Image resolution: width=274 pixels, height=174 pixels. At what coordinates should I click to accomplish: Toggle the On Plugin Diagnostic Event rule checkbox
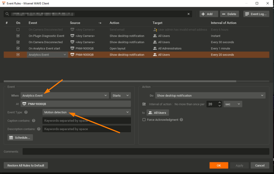point(18,36)
